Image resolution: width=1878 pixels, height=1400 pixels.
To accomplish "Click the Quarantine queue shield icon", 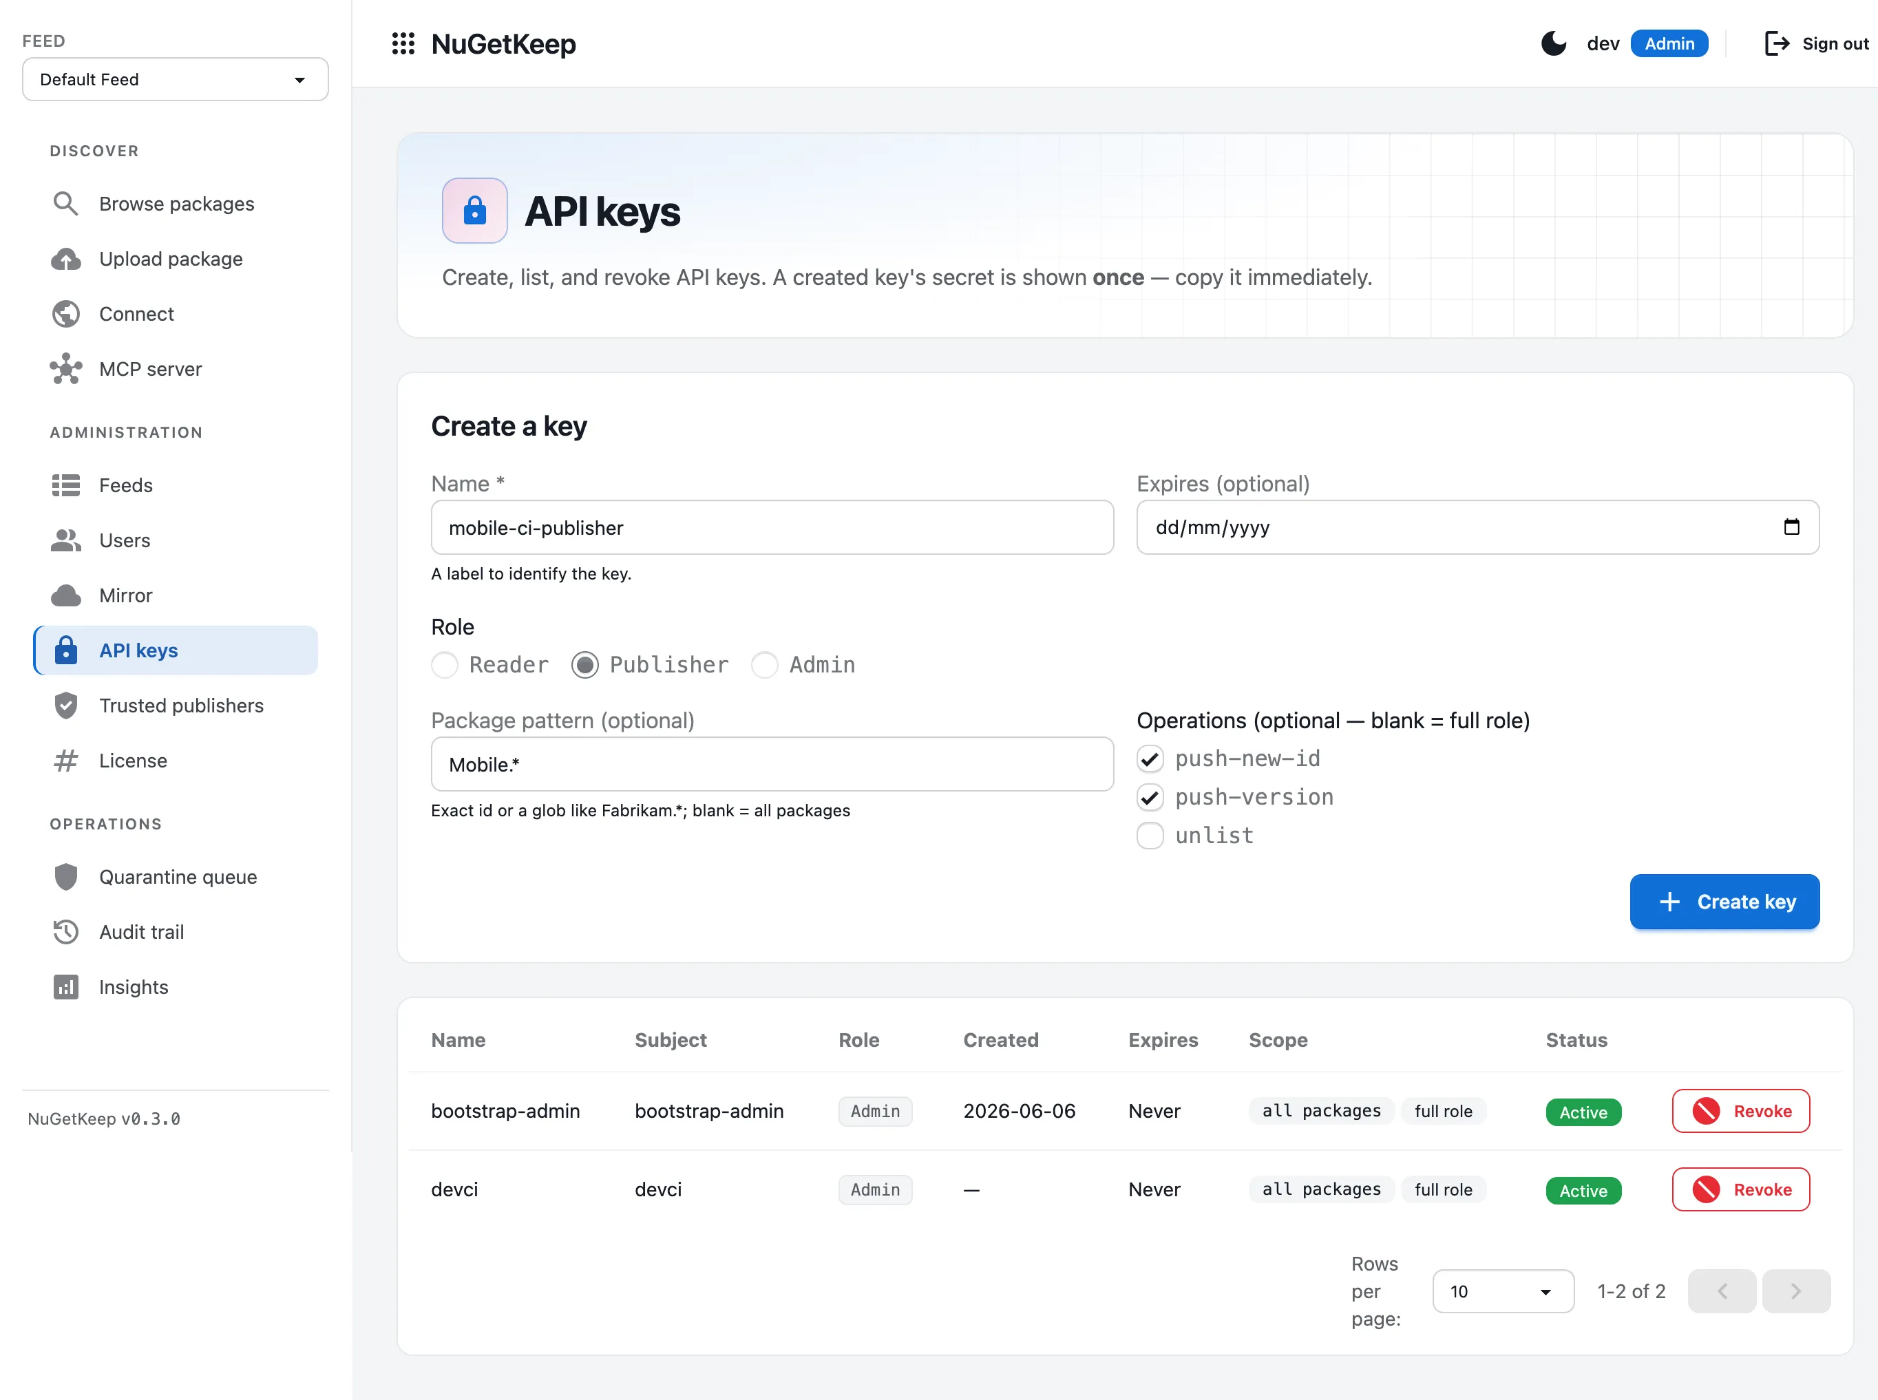I will (65, 876).
